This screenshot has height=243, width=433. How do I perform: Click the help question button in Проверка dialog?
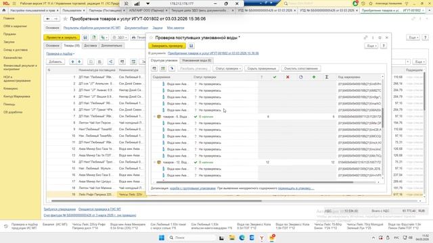(x=384, y=46)
